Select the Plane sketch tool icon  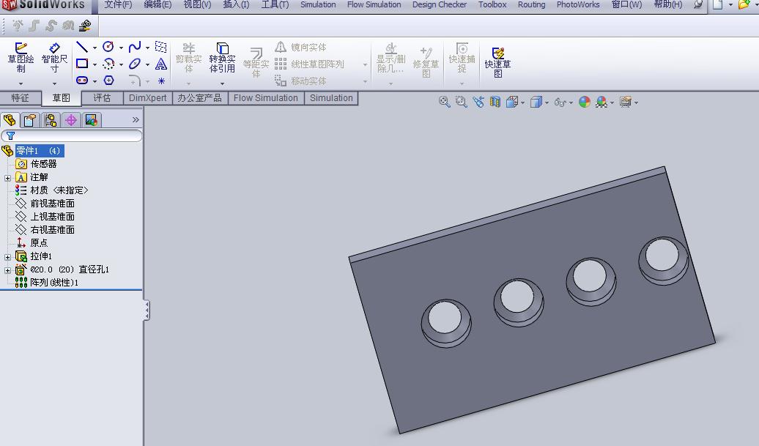point(160,47)
